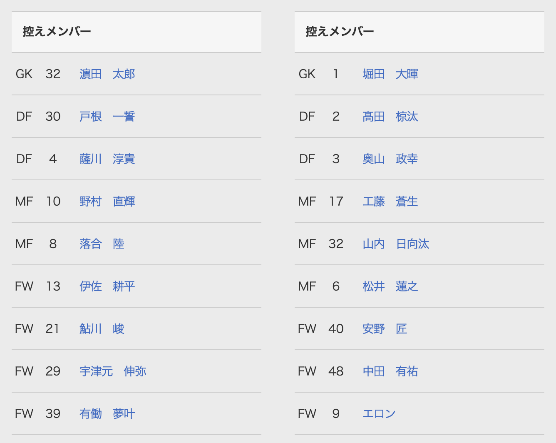Select 有働 夢叶 player link
This screenshot has width=556, height=443.
coord(107,414)
